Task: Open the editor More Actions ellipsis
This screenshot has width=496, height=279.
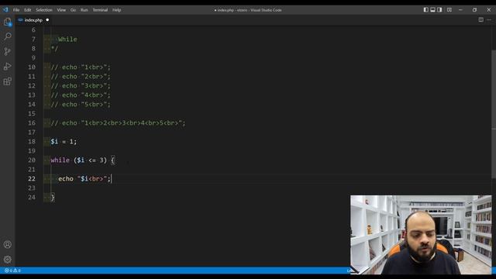Action: pos(489,19)
